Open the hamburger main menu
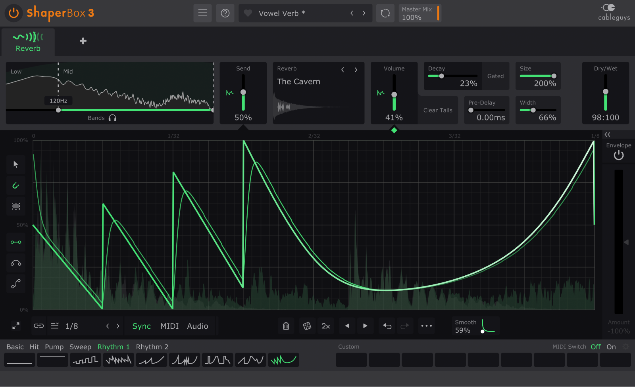635x387 pixels. (x=202, y=13)
